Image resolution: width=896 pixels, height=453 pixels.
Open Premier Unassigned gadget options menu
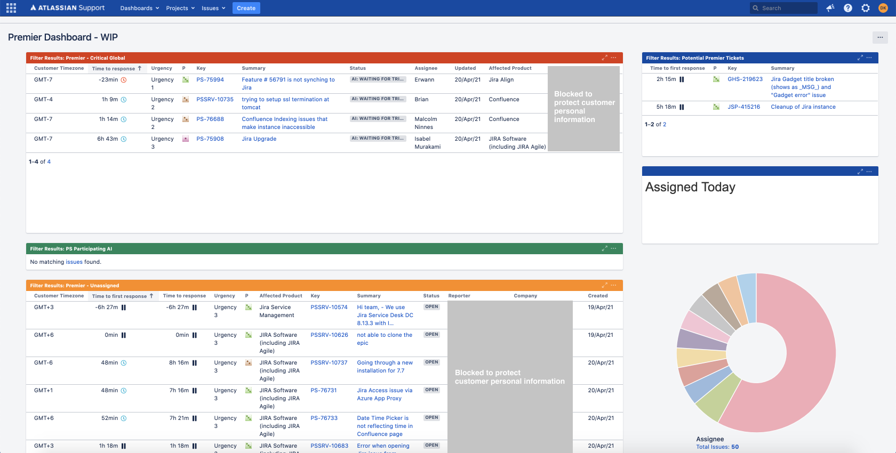614,285
